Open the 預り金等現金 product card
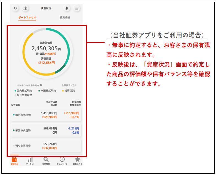This screenshot has width=216, height=175. click(46, 146)
